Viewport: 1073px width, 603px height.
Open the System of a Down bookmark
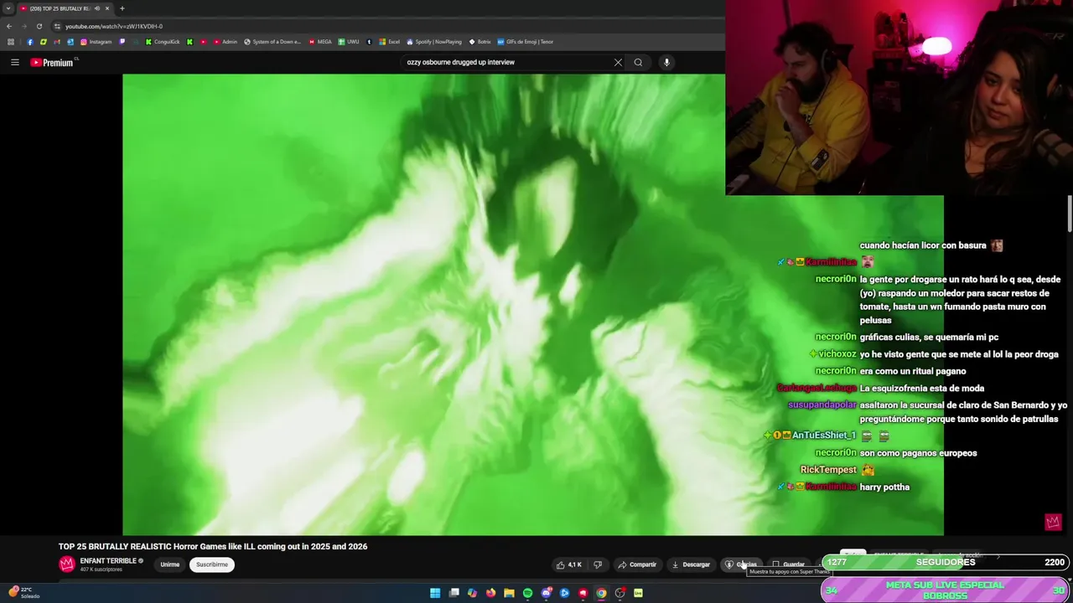(x=272, y=41)
